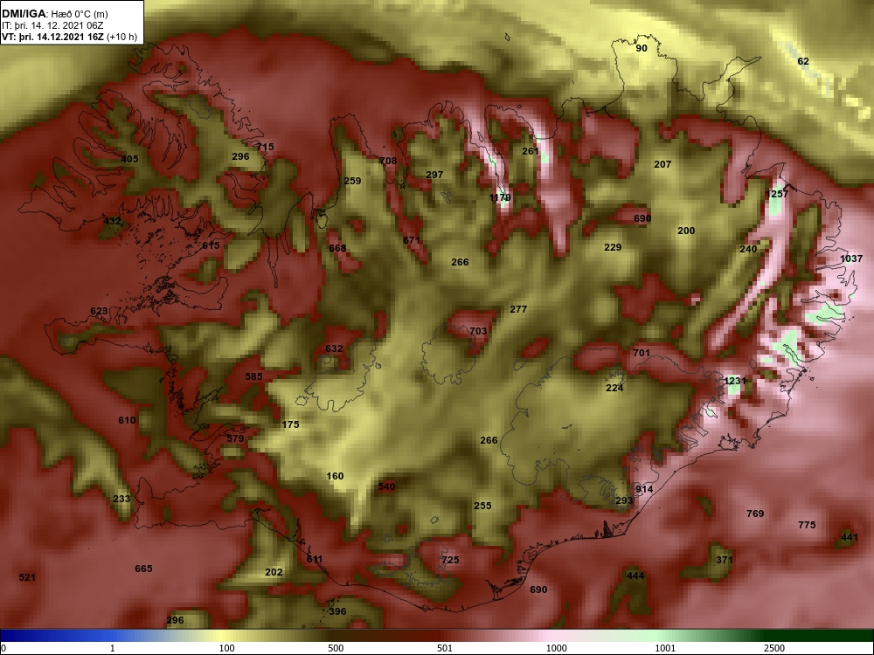Click the map value 233
Screen dimensions: 874x655
pyautogui.click(x=121, y=499)
